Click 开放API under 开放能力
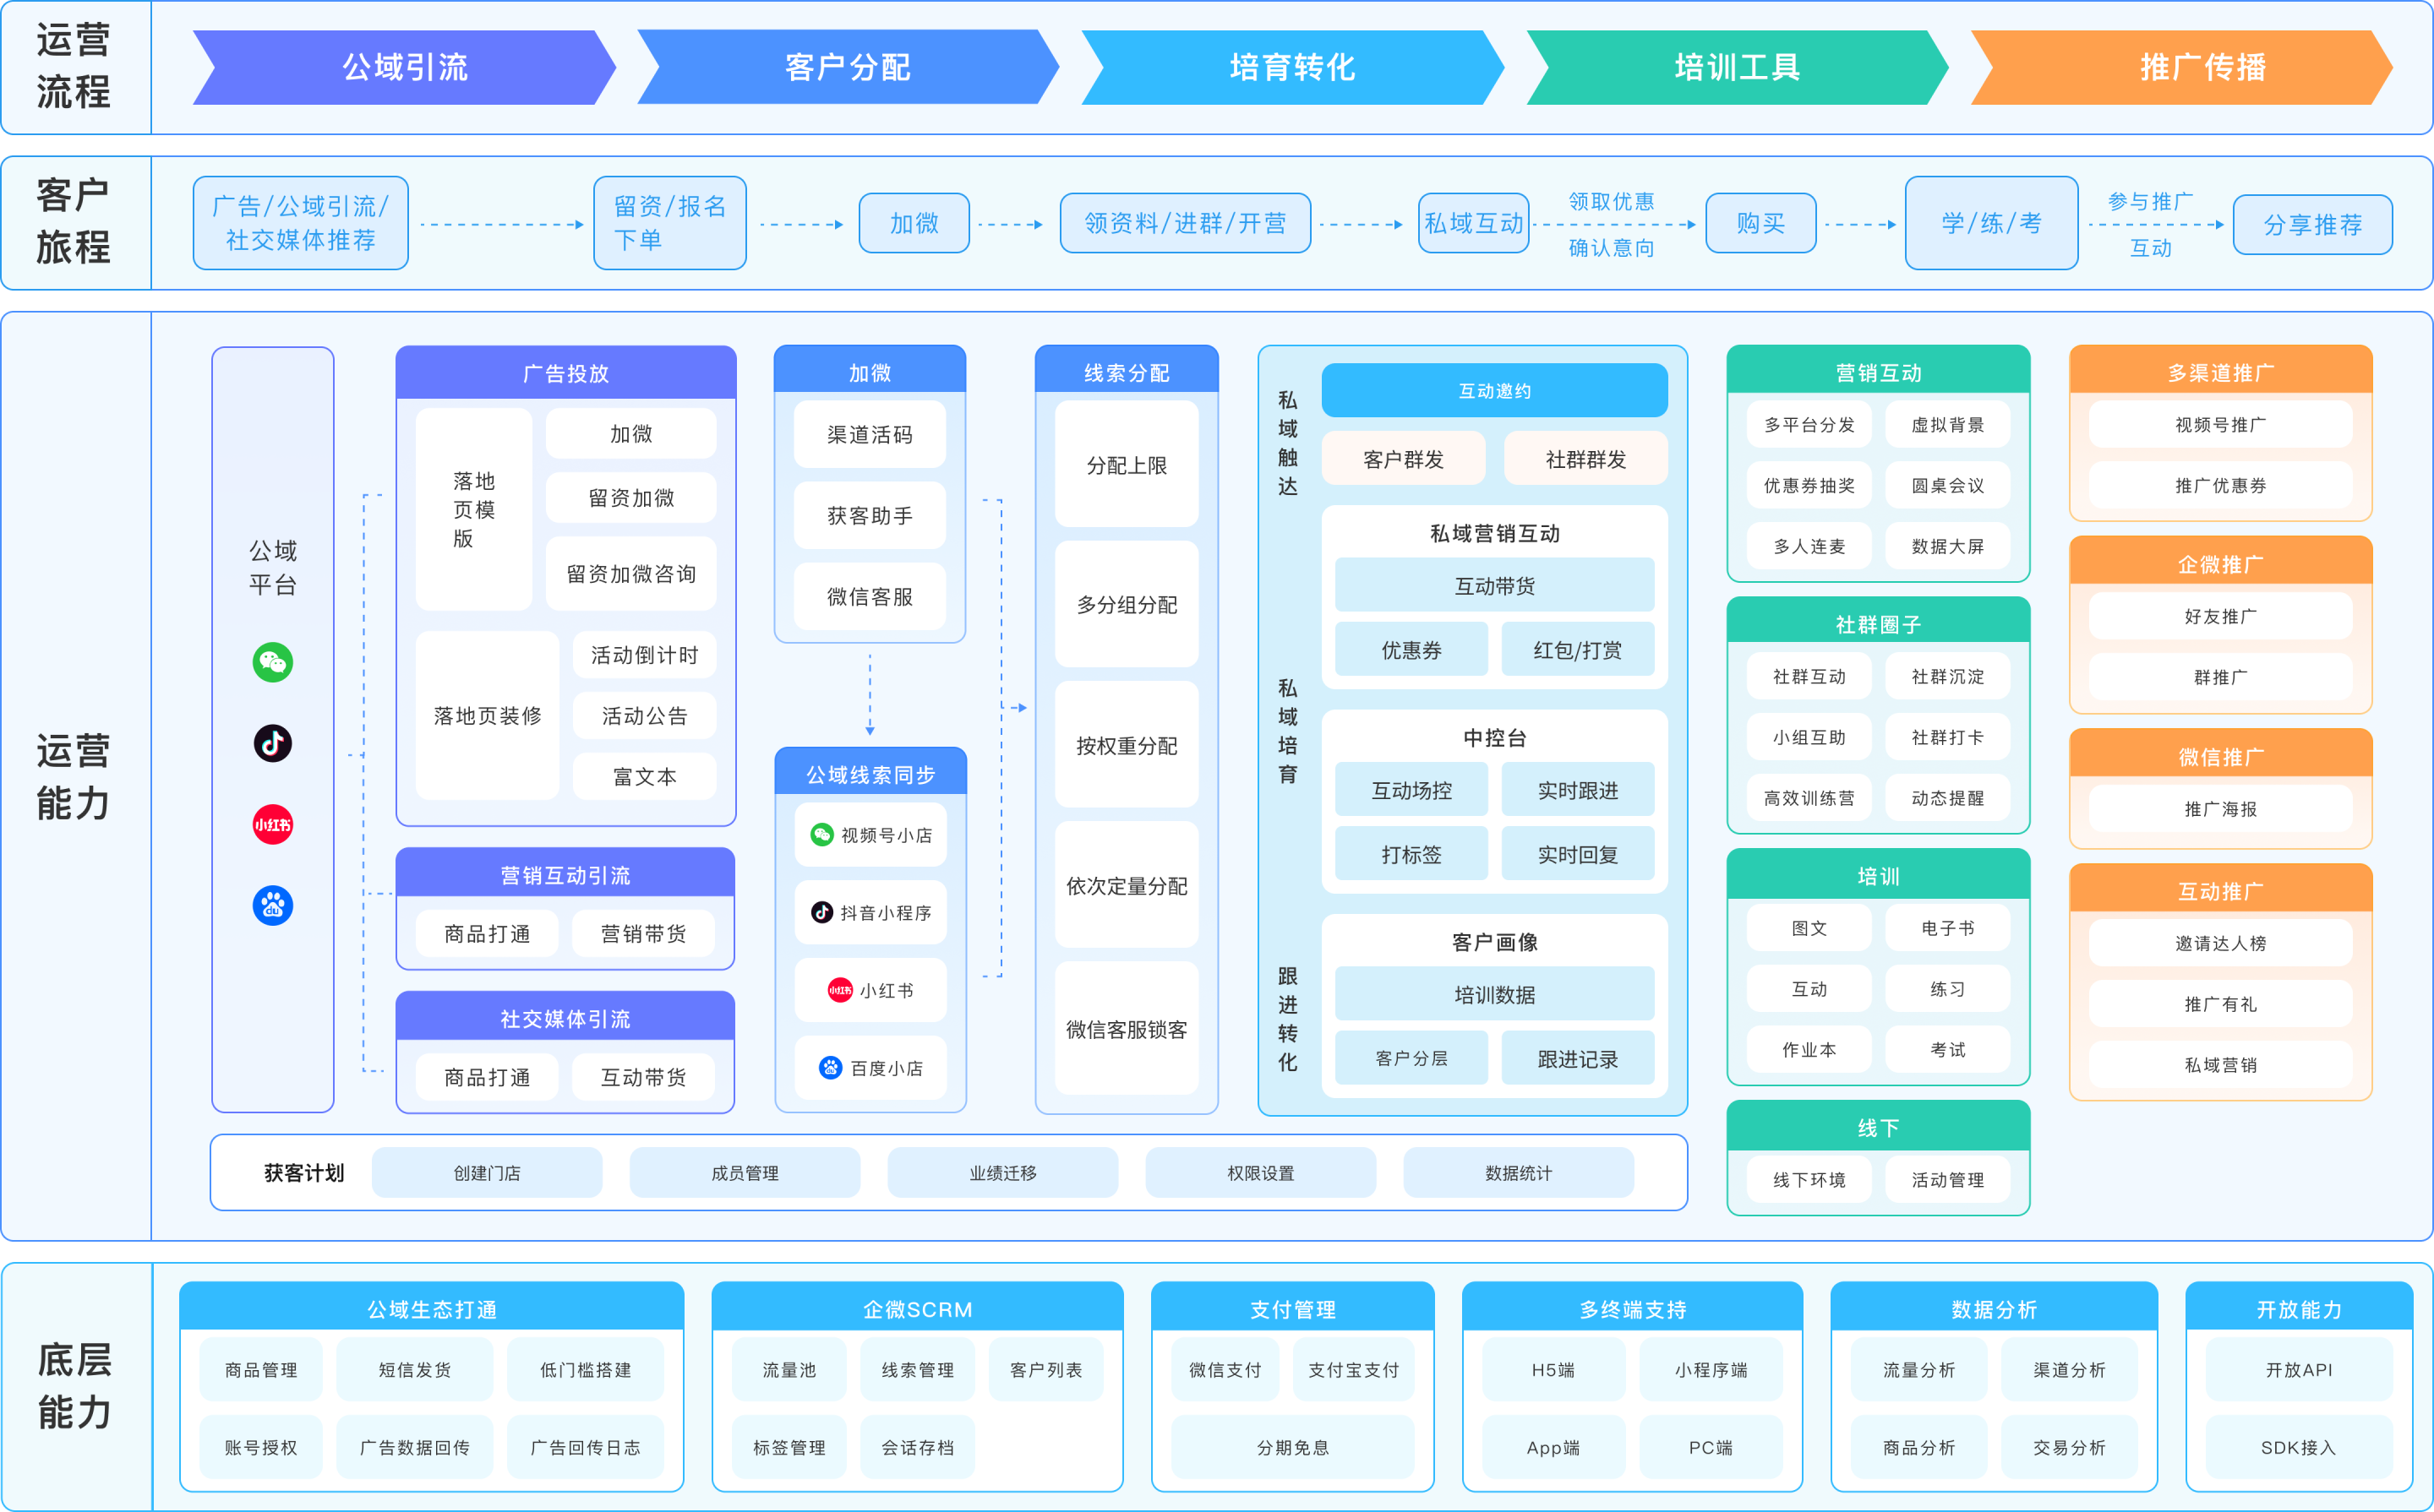This screenshot has width=2434, height=1512. coord(2298,1369)
